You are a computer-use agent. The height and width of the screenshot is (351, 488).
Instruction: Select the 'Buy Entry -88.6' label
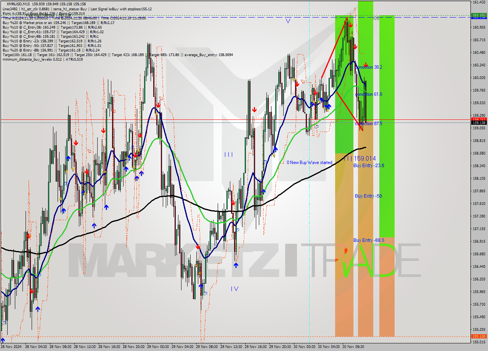click(369, 240)
